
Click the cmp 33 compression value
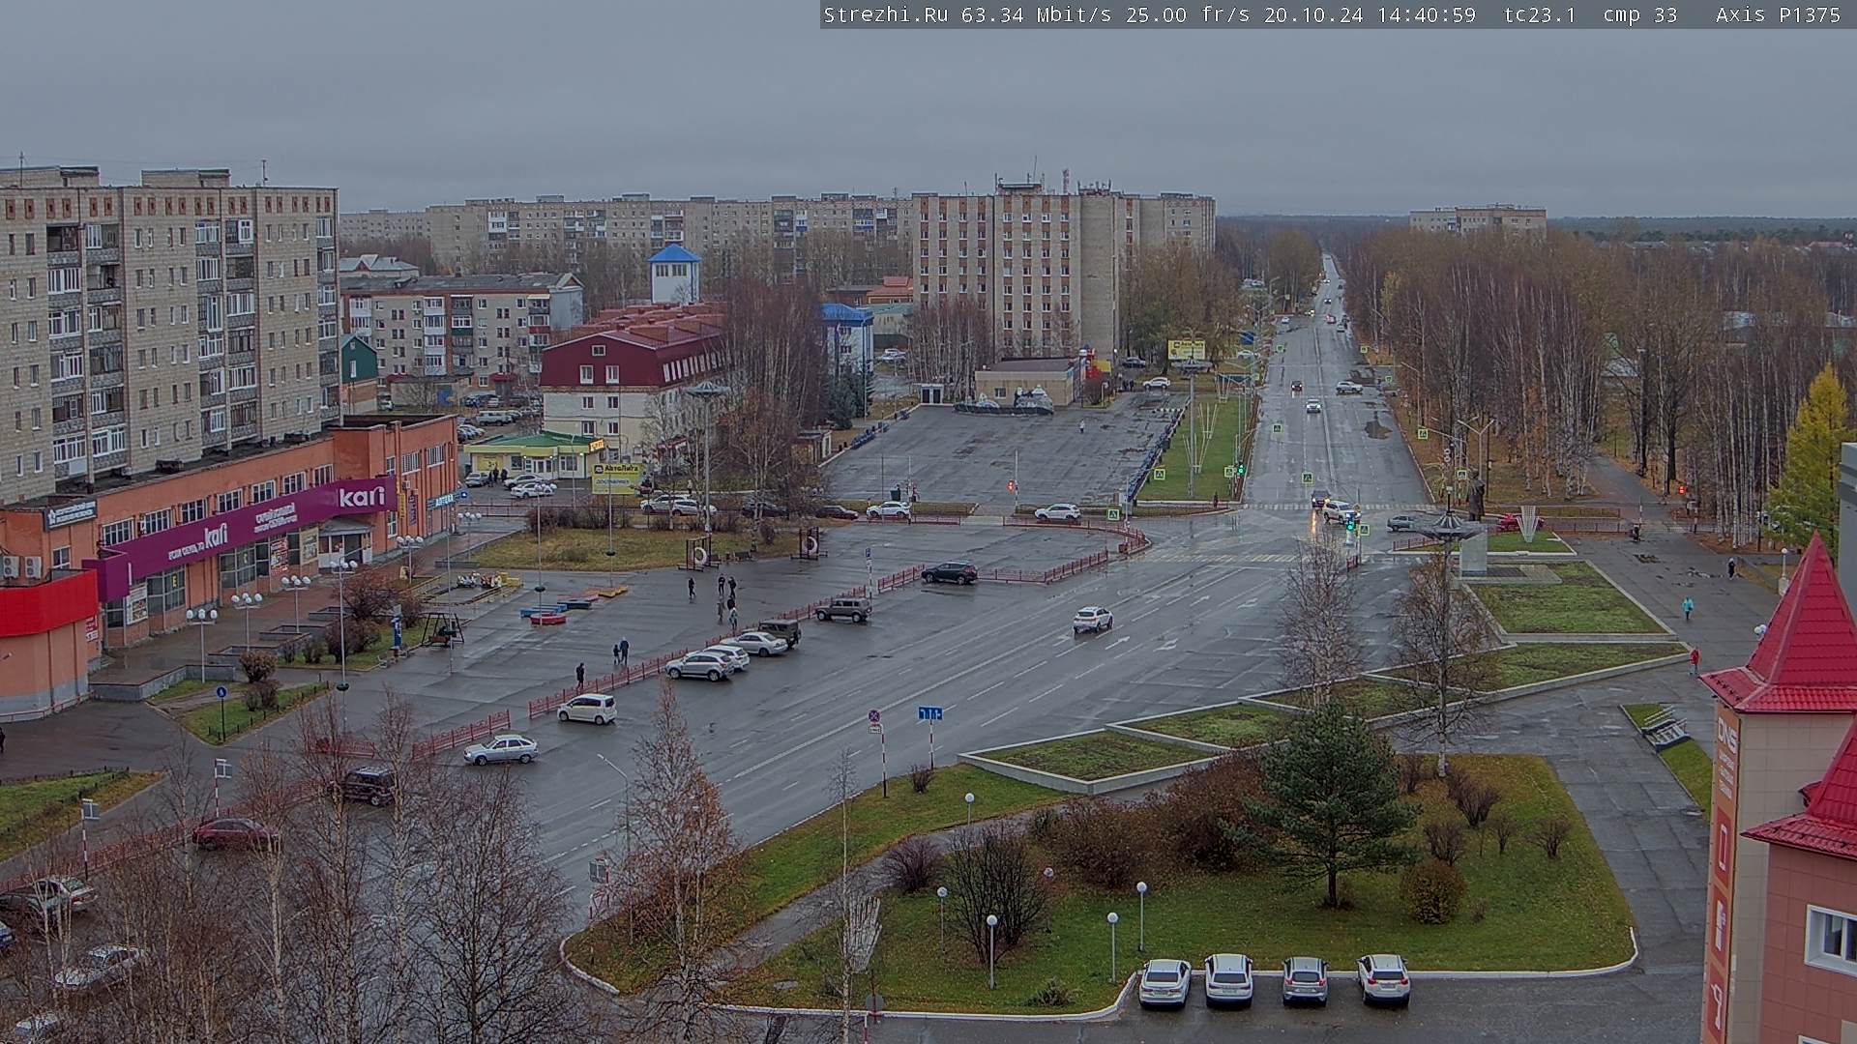pos(1640,14)
